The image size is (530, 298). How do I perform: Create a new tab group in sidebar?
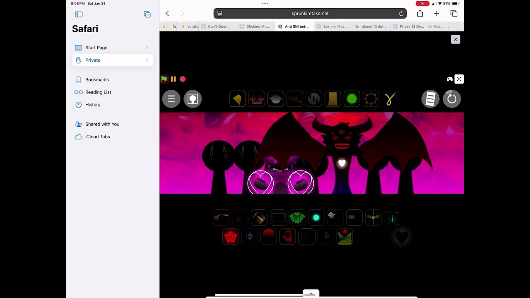pyautogui.click(x=147, y=14)
